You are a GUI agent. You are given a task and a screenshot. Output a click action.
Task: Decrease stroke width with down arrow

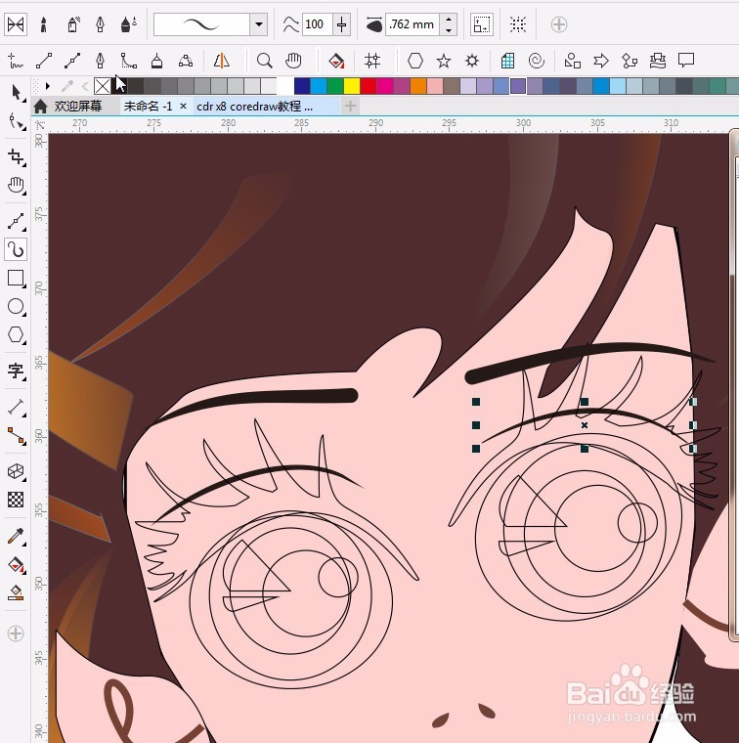[448, 30]
